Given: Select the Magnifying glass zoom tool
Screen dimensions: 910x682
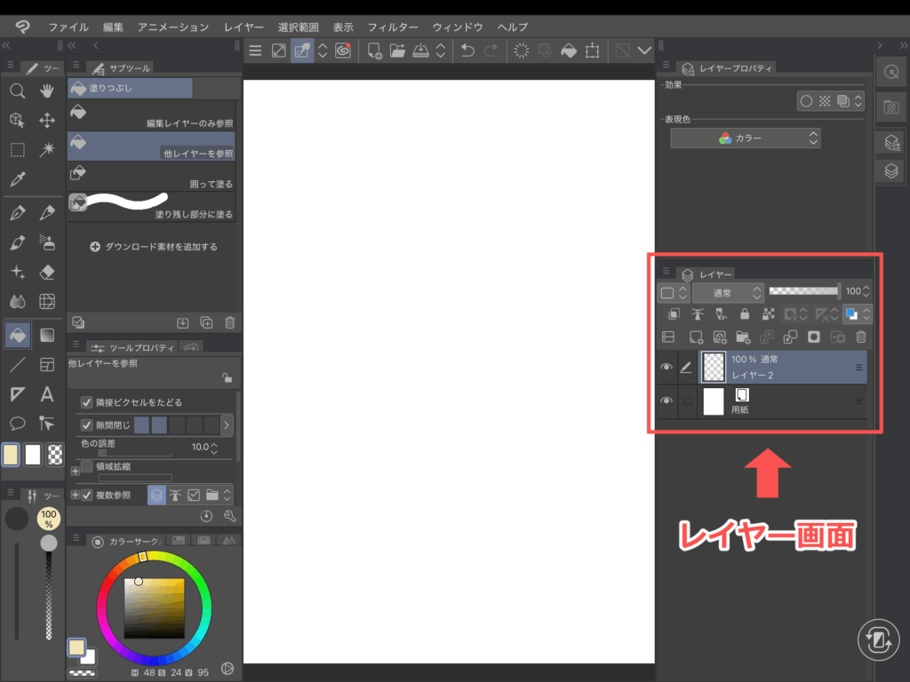Looking at the screenshot, I should (17, 91).
